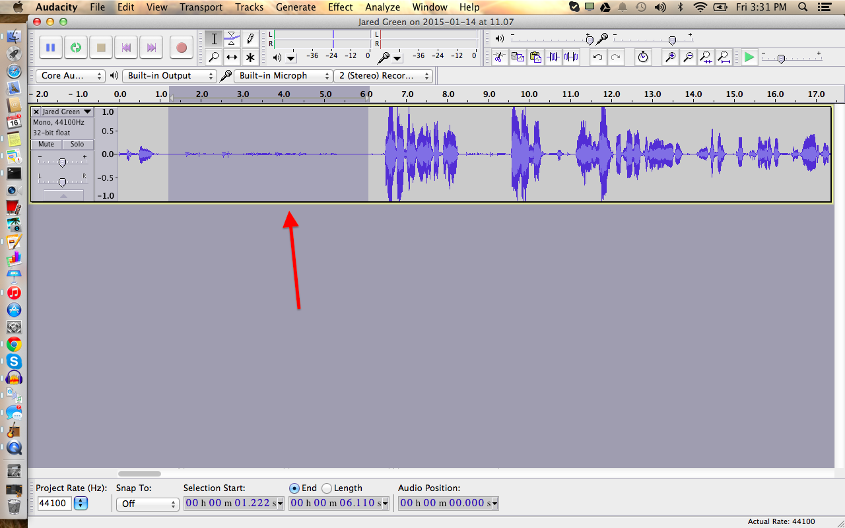This screenshot has width=845, height=528.
Task: Click the Project Rate input field
Action: (54, 504)
